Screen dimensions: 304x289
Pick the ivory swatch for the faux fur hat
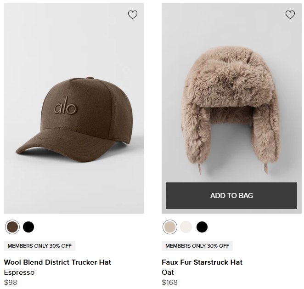pos(186,227)
